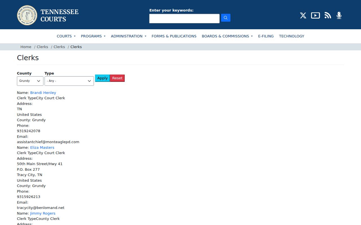Select P.O. Box 277 text
361x225 pixels.
click(x=28, y=169)
